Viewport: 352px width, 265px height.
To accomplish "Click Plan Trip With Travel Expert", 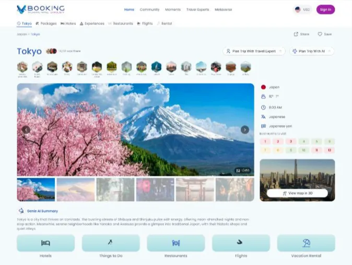I will click(x=254, y=51).
